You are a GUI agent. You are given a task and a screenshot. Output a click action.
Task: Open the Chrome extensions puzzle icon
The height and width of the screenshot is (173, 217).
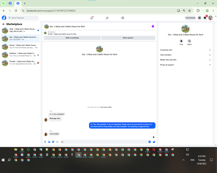coord(198,10)
